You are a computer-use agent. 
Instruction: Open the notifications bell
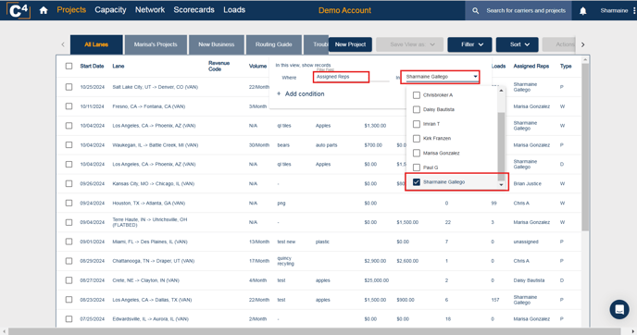point(582,11)
